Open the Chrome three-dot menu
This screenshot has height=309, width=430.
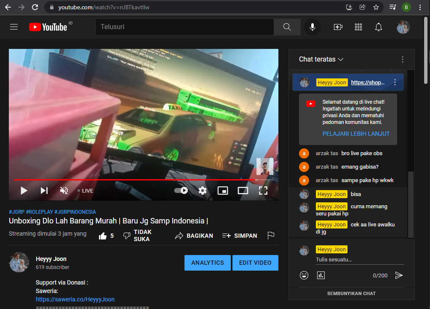pyautogui.click(x=420, y=7)
